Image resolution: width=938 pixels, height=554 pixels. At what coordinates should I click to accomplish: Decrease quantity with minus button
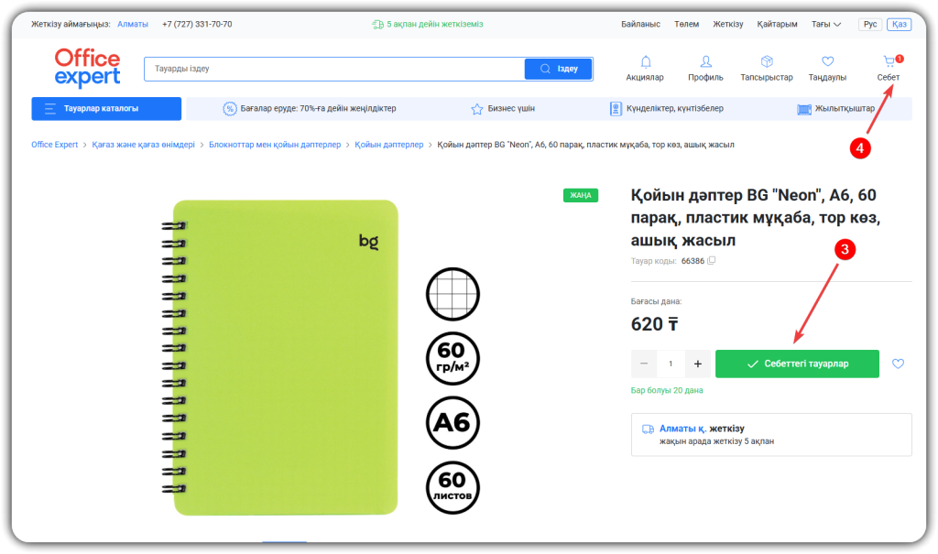pos(644,364)
